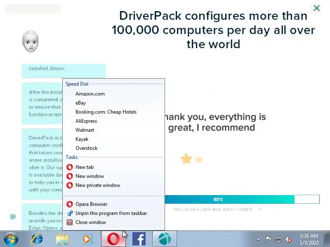This screenshot has height=247, width=330.
Task: Launch Windows Media Player from taskbar
Action: click(87, 239)
